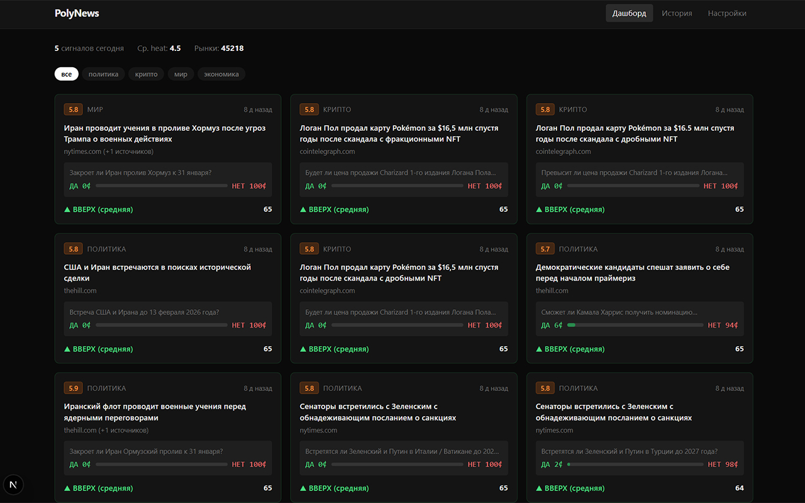Go to the Дашборд tab
This screenshot has width=805, height=503.
629,13
